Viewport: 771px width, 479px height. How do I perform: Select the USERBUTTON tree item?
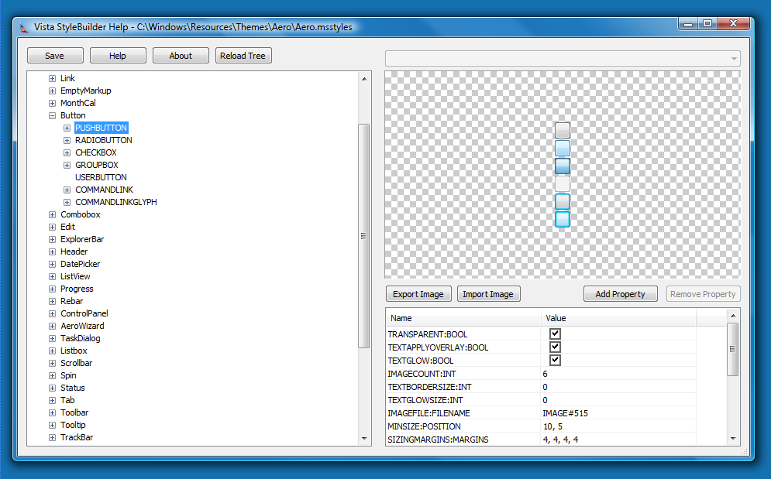pos(101,177)
